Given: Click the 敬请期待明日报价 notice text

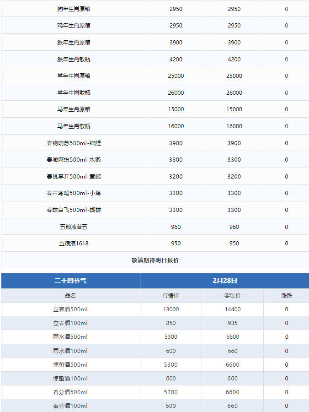Looking at the screenshot, I should pos(155,260).
